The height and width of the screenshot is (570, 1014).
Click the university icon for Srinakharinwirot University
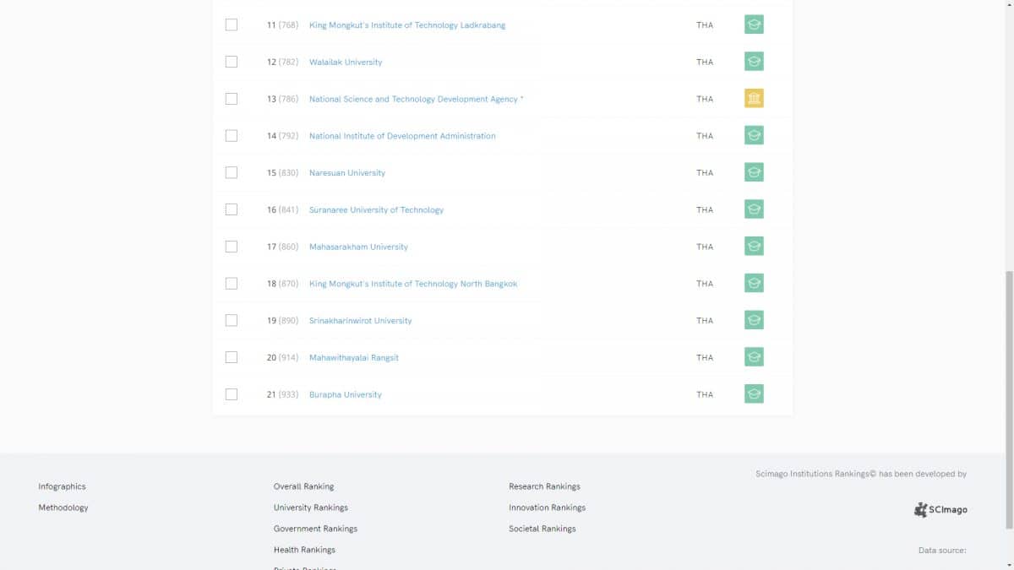click(754, 320)
